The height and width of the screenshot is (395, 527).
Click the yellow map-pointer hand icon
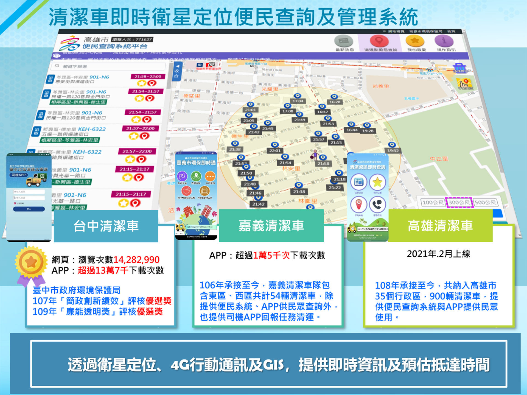pyautogui.click(x=464, y=84)
